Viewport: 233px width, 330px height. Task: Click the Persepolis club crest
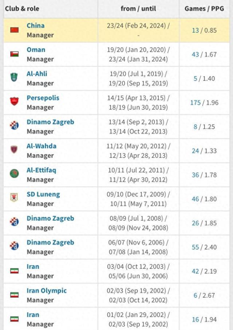pyautogui.click(x=14, y=102)
